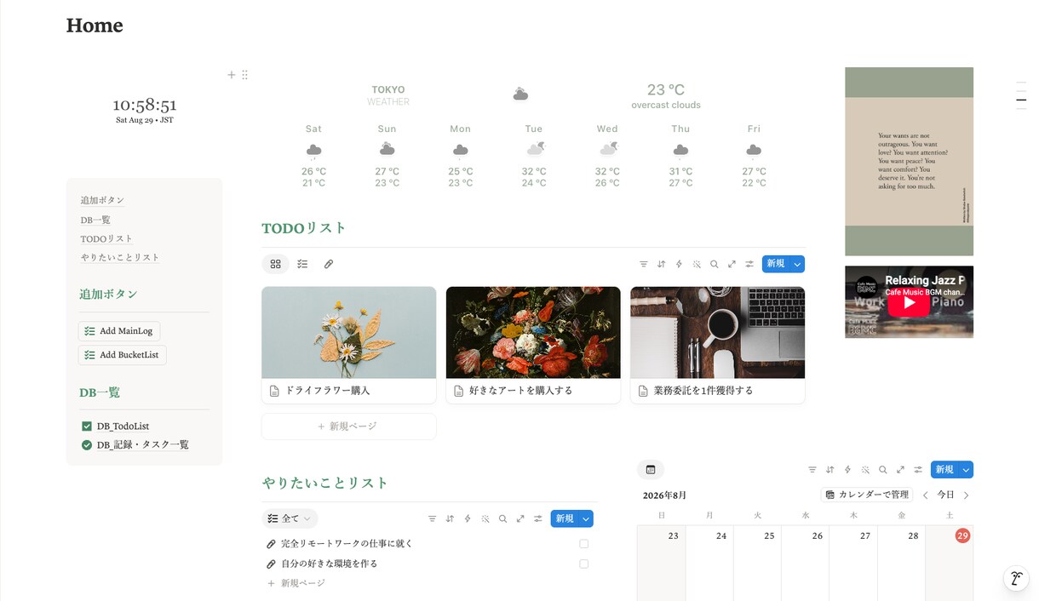This screenshot has width=1039, height=601.
Task: Search the やりたいことリスト database
Action: tap(502, 518)
